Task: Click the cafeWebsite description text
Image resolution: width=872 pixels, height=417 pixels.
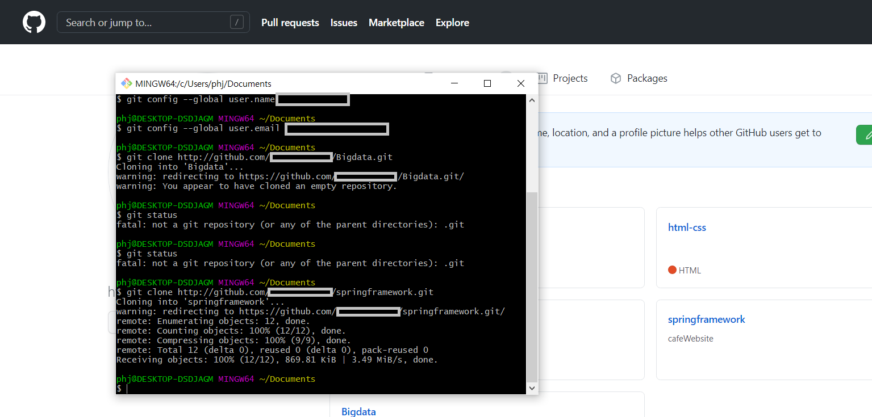Action: pyautogui.click(x=691, y=339)
